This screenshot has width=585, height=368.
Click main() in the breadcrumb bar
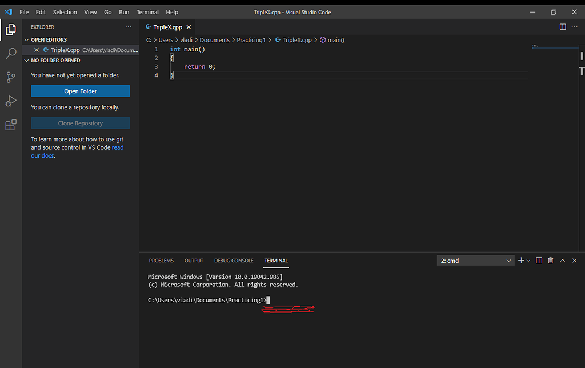click(336, 39)
